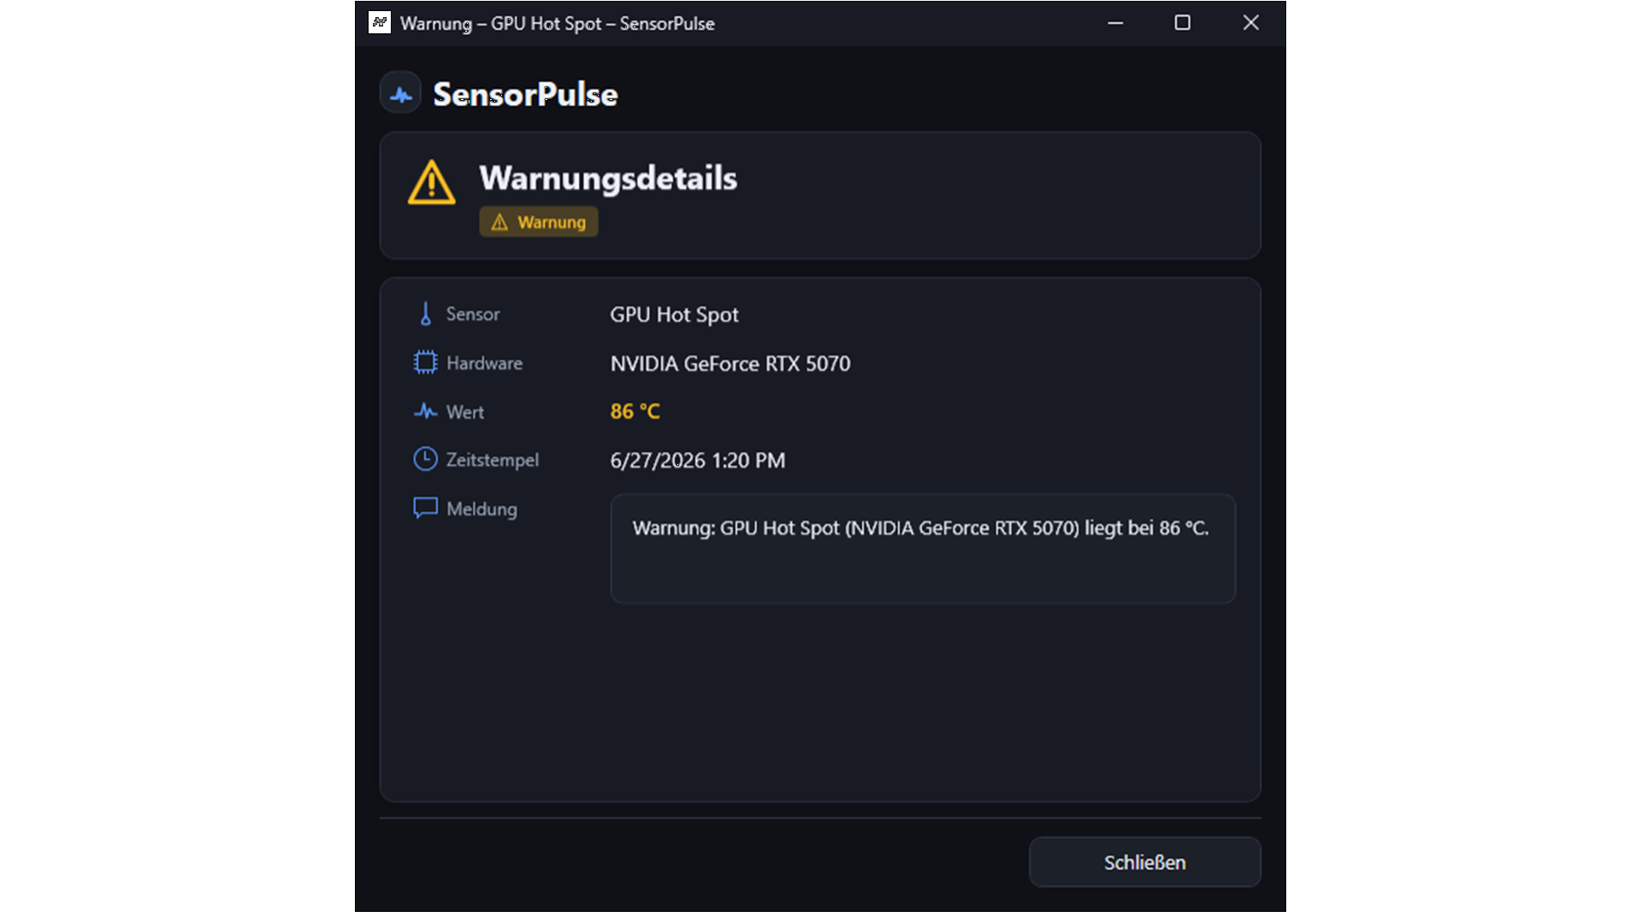Click the large yellow warning triangle icon
1642x923 pixels.
pyautogui.click(x=431, y=182)
